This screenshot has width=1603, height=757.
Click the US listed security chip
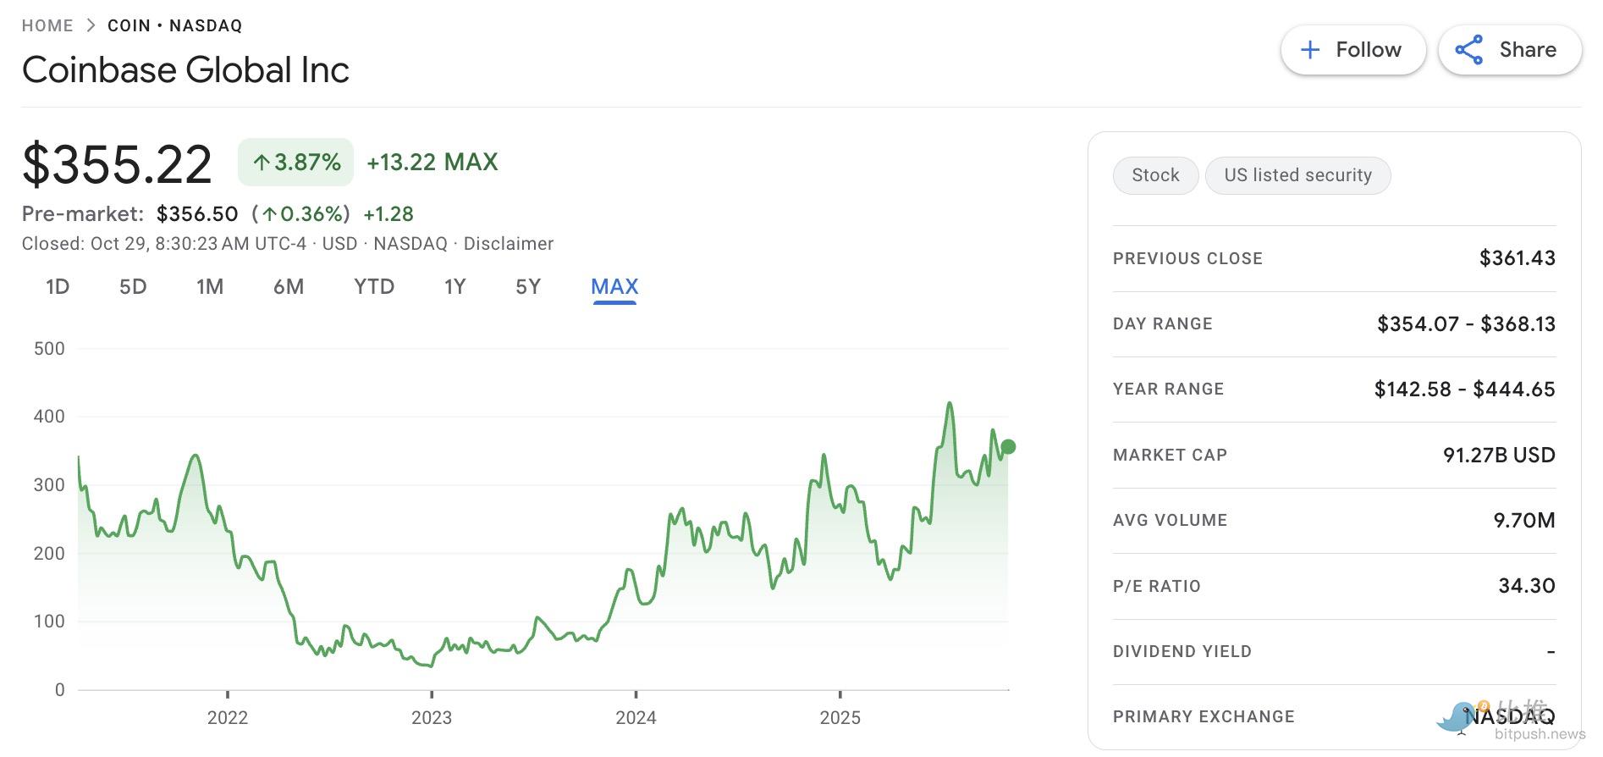1297,175
